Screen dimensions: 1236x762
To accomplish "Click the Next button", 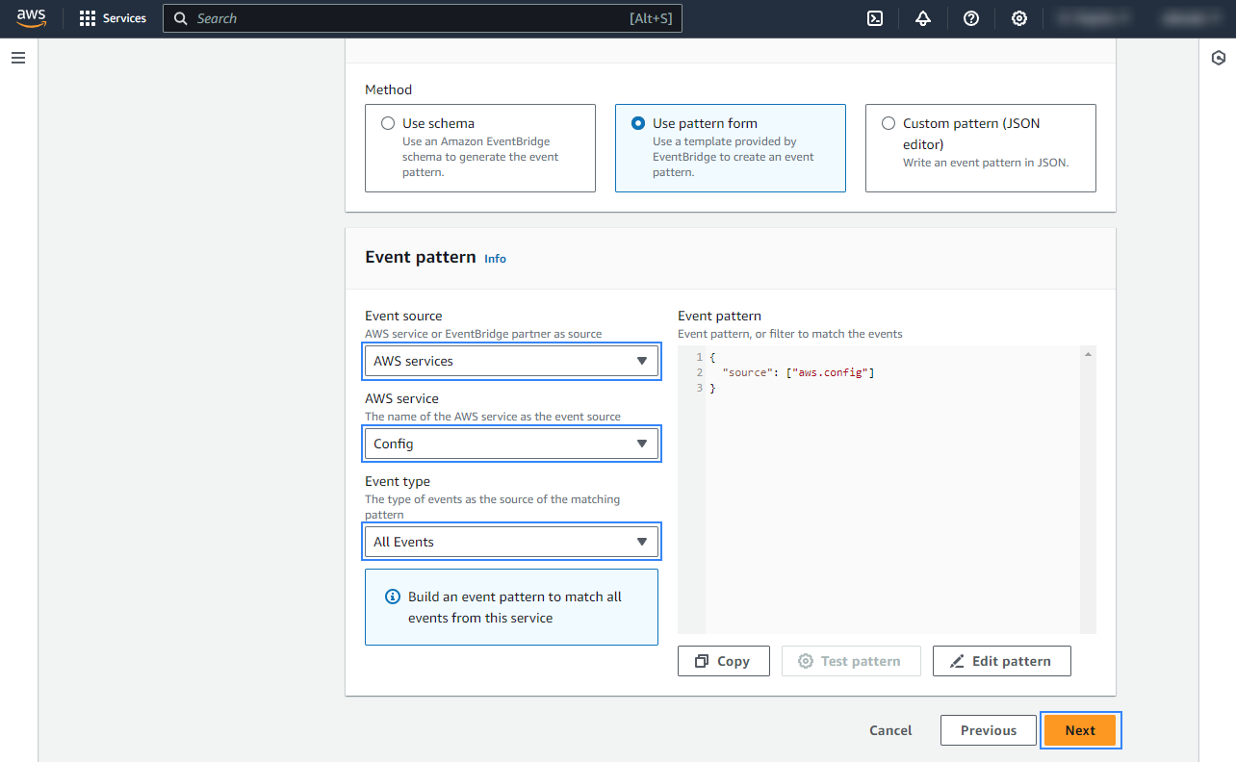I will click(1079, 730).
